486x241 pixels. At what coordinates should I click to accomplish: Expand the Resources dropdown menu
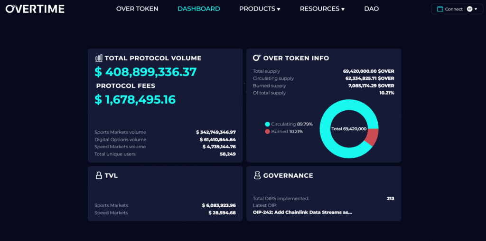point(322,9)
